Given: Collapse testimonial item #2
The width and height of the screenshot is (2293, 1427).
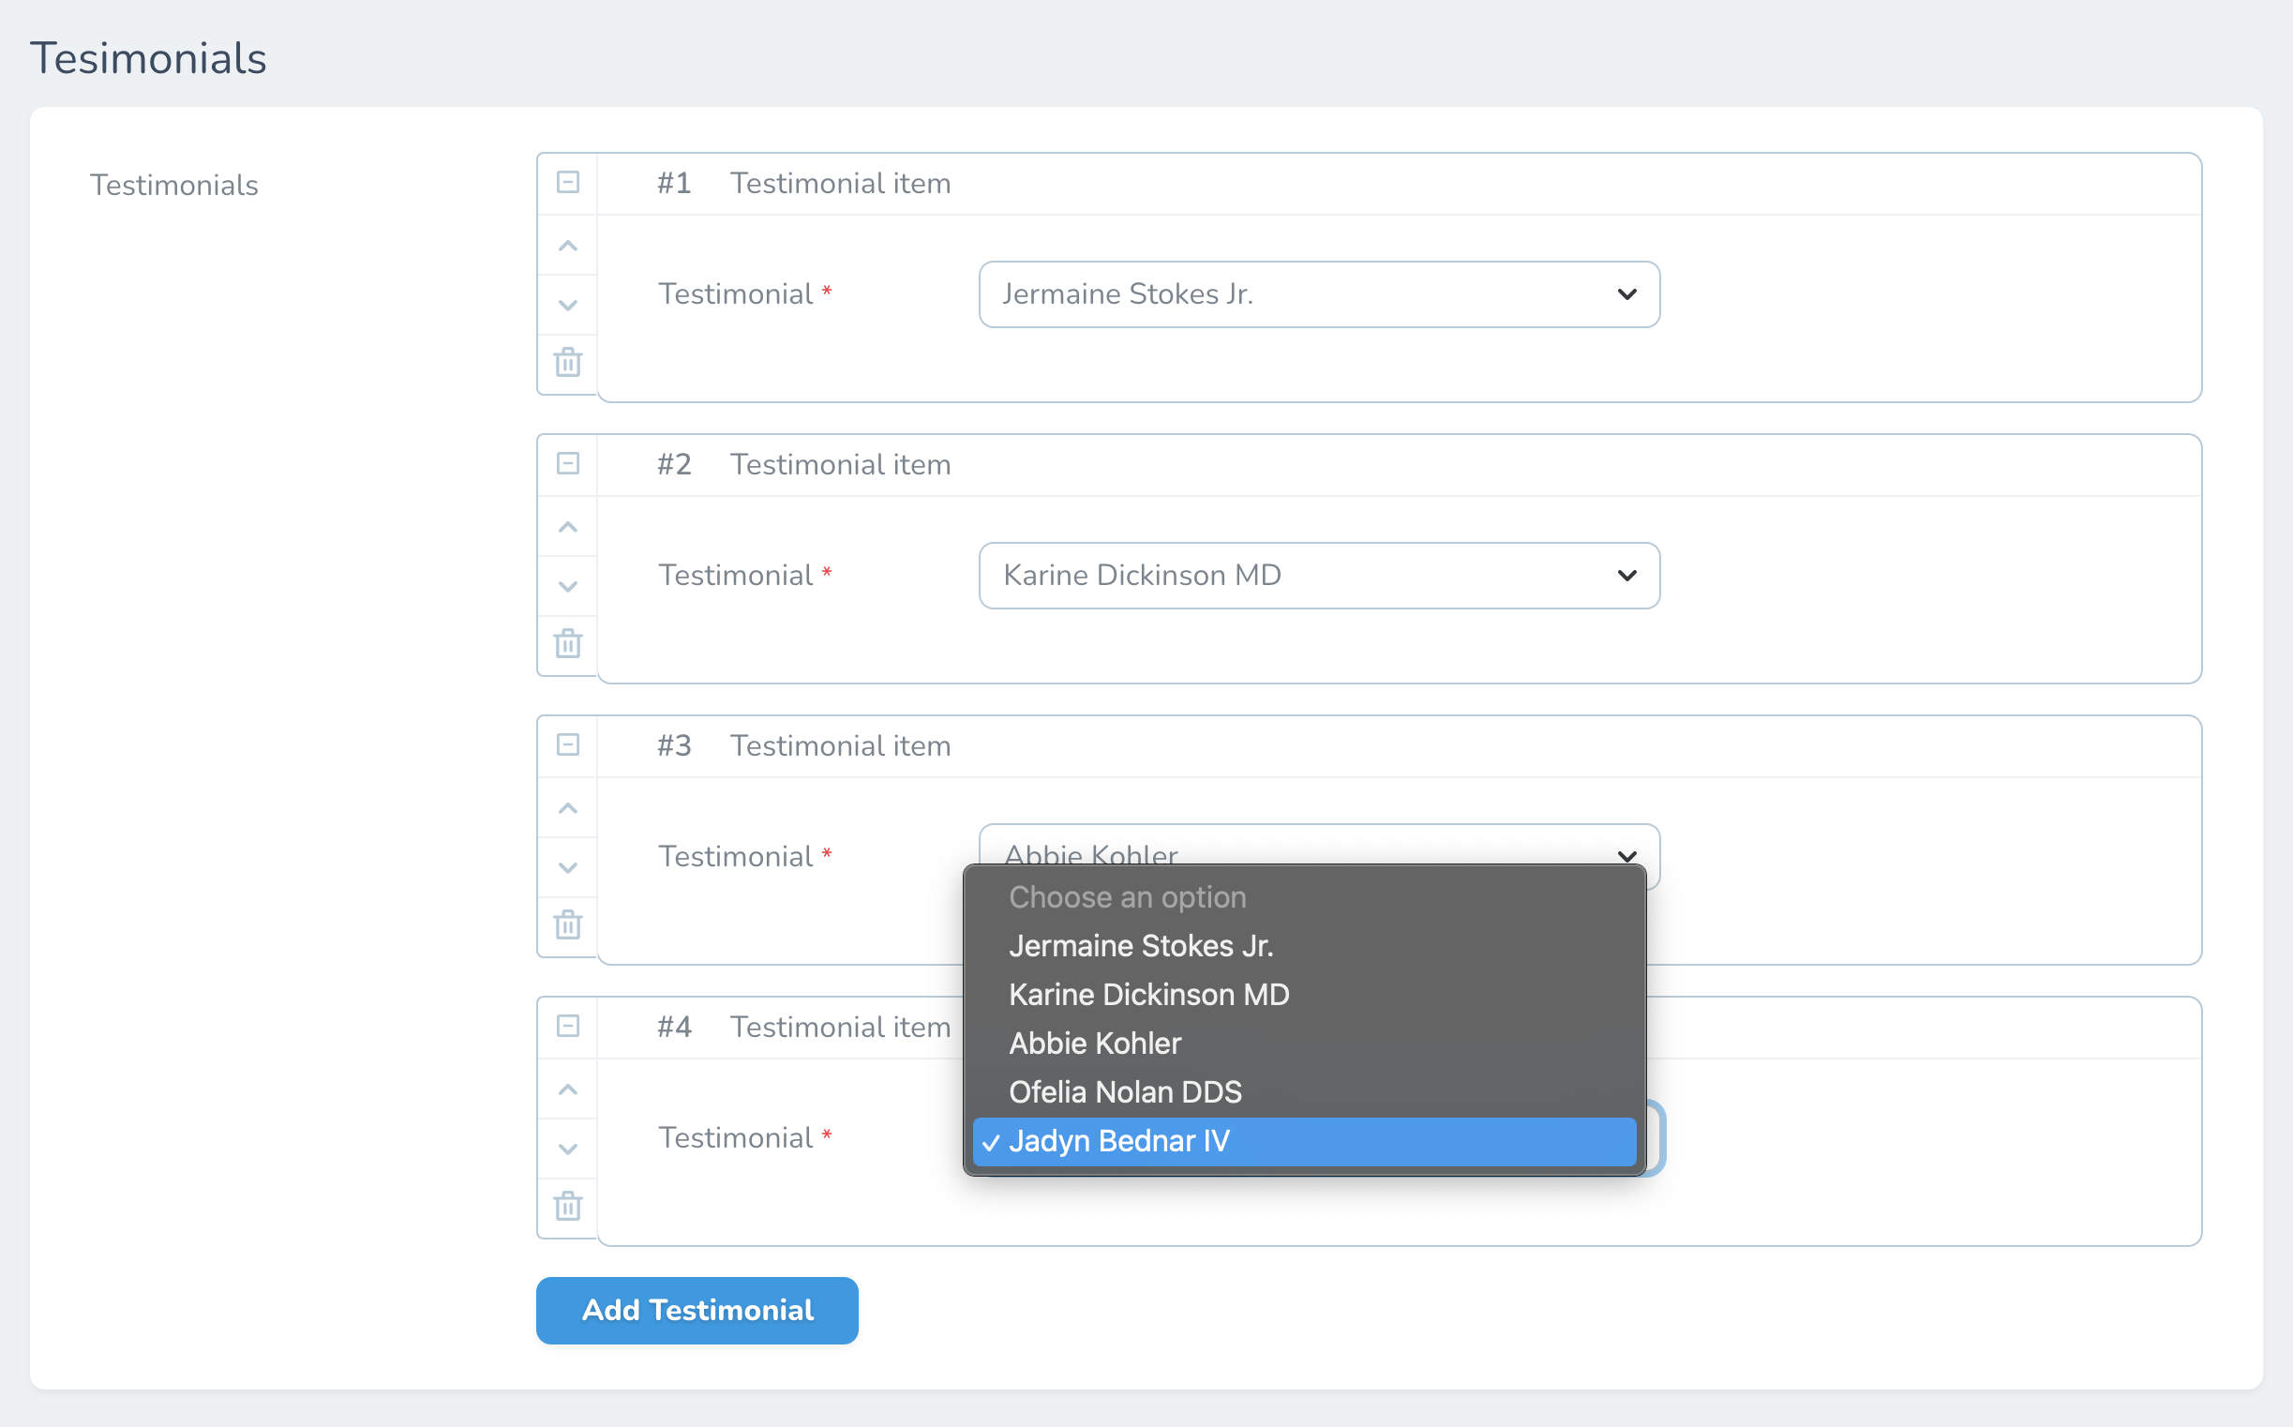Looking at the screenshot, I should point(567,463).
